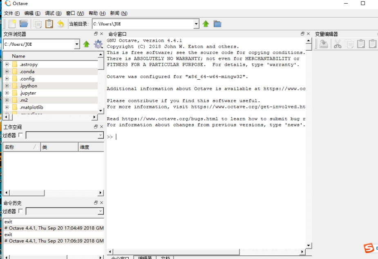Open an existing file with the toolbar folder icon

[x=24, y=24]
